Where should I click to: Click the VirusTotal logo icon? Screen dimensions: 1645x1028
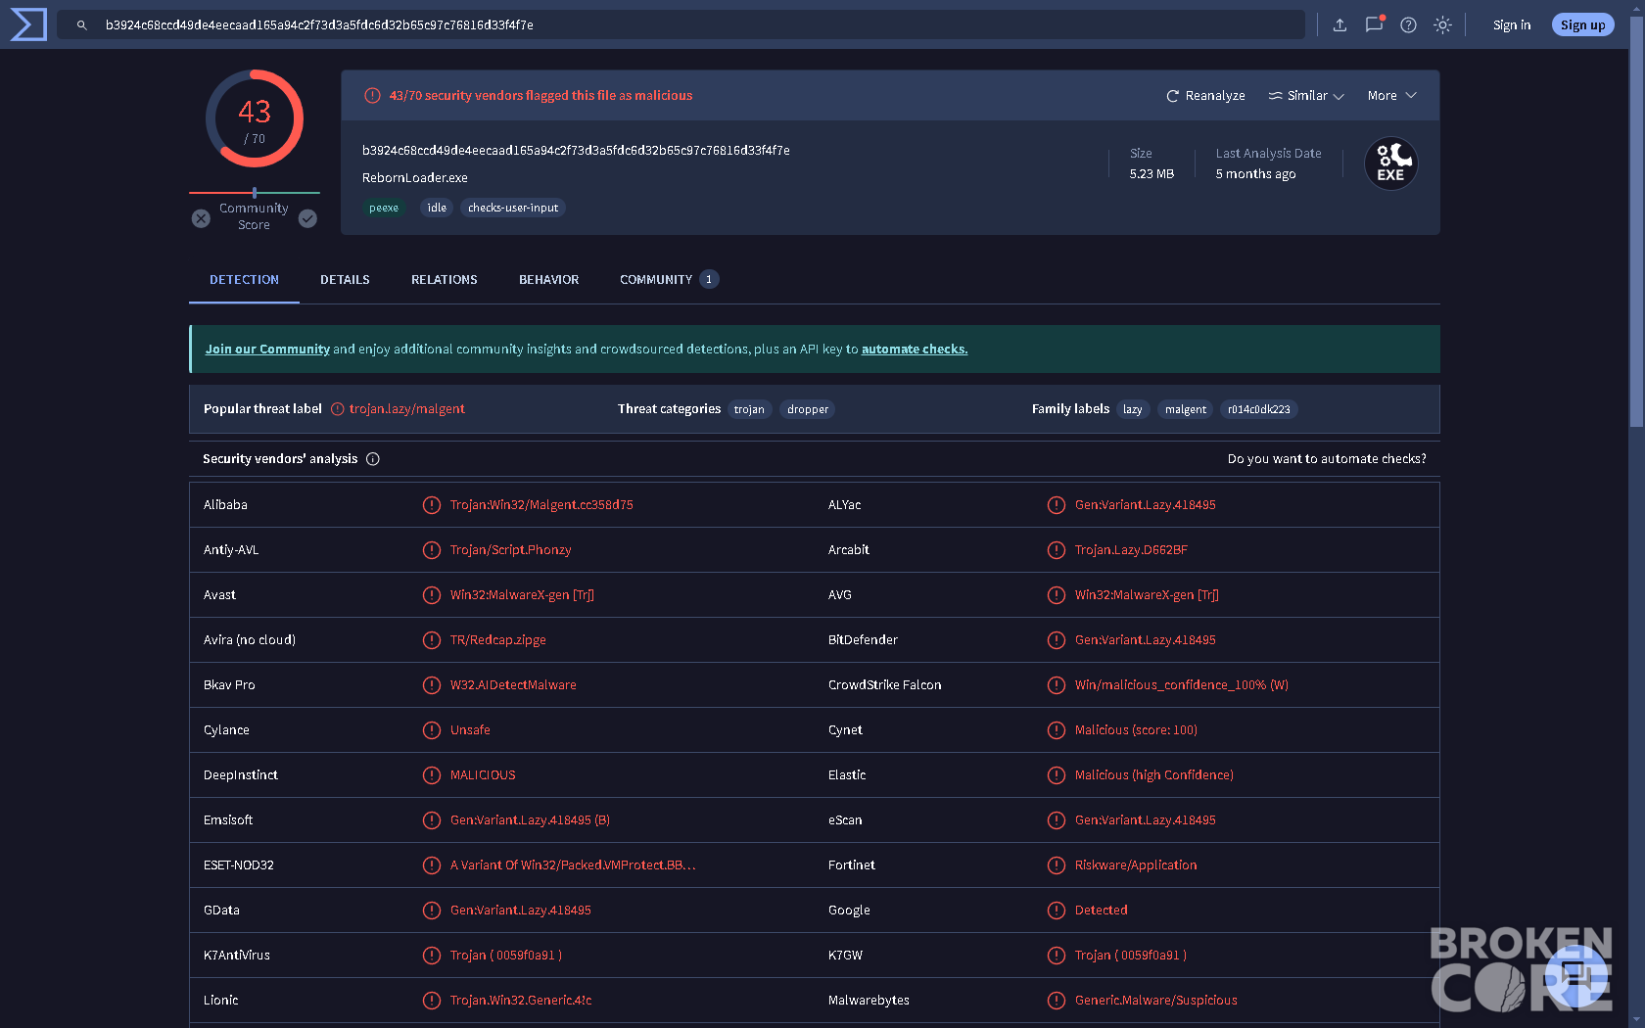pos(28,24)
